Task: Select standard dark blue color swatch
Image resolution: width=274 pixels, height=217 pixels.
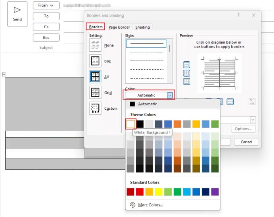Action: [x=205, y=192]
